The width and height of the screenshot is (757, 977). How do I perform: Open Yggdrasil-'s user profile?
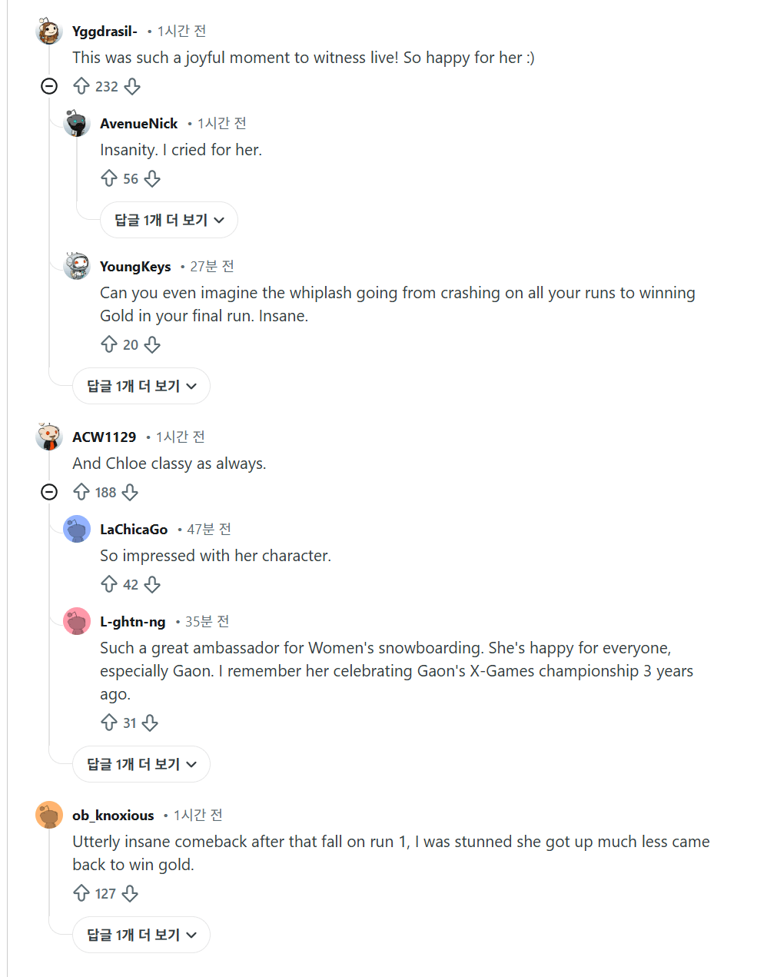point(104,32)
